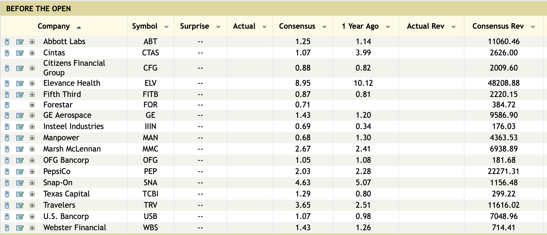Click the phone icon in Travelers row
This screenshot has width=547, height=235.
click(x=7, y=205)
